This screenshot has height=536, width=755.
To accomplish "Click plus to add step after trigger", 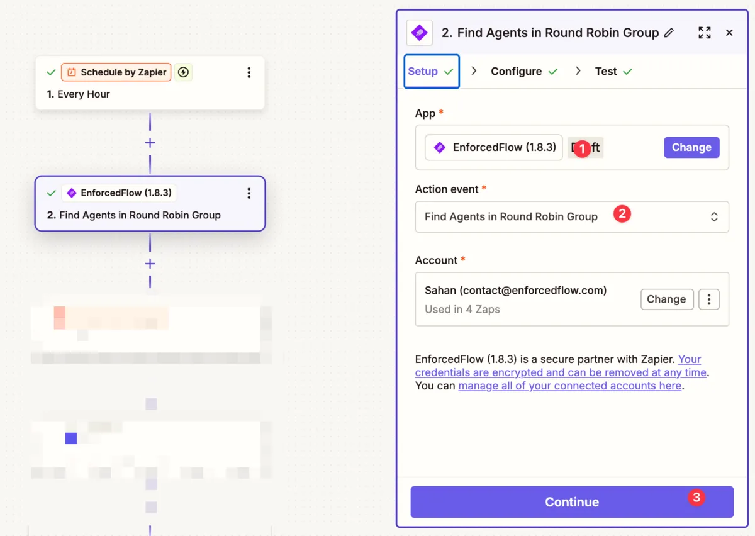I will 150,143.
